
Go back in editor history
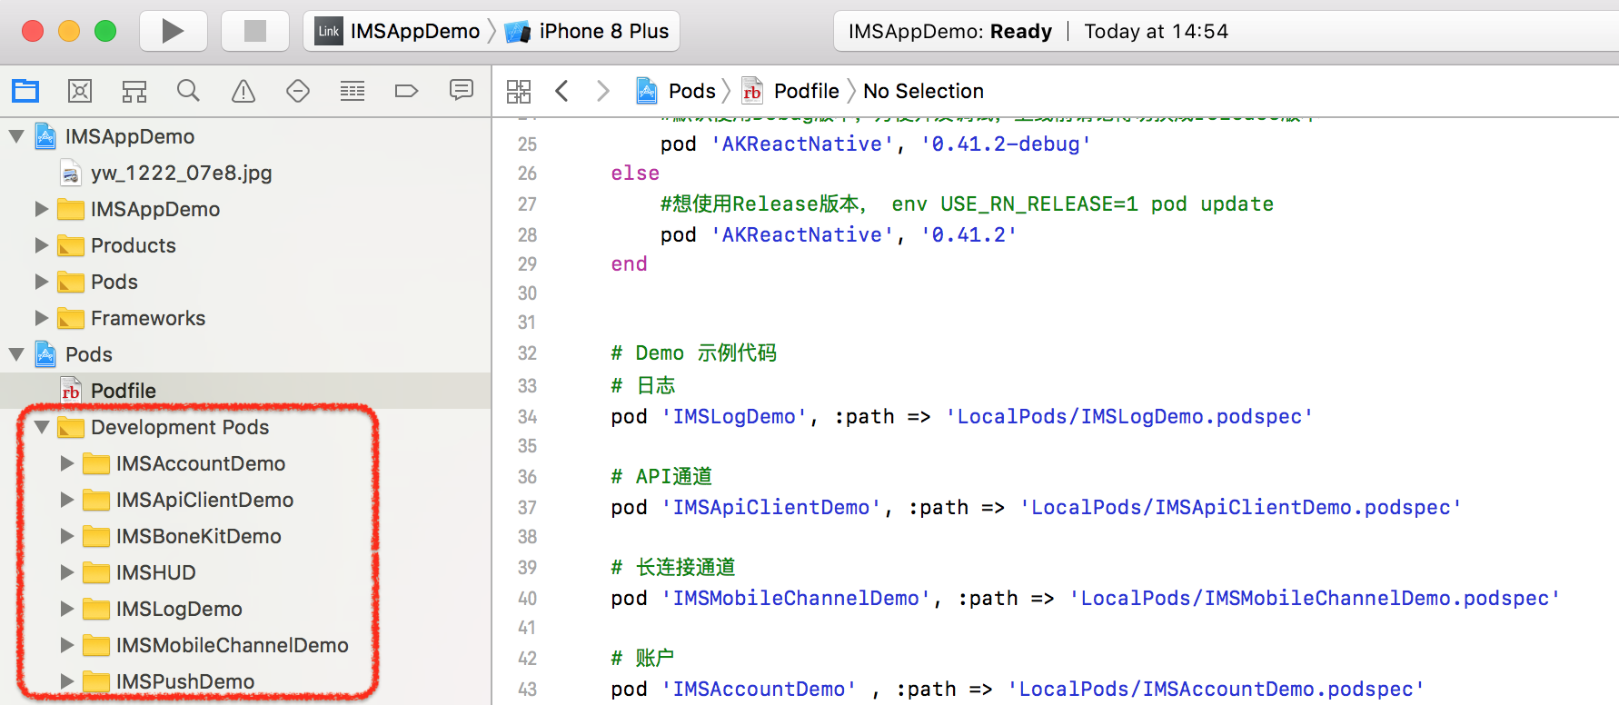[562, 91]
